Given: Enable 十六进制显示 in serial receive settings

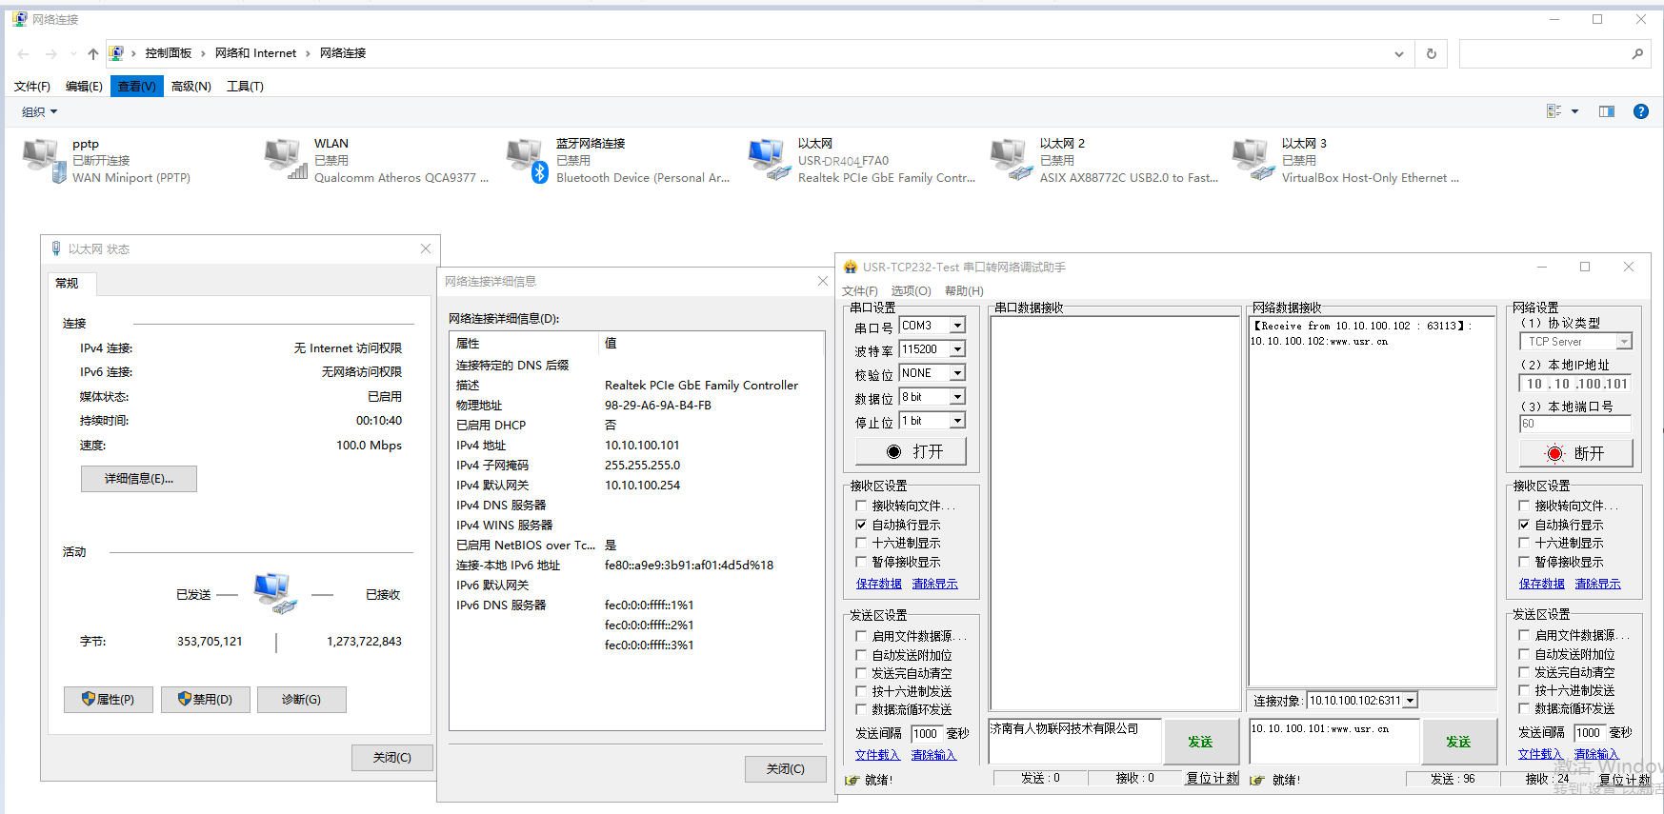Looking at the screenshot, I should pyautogui.click(x=861, y=544).
